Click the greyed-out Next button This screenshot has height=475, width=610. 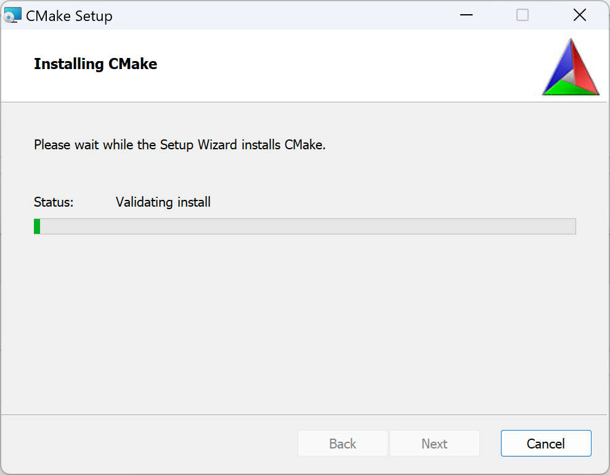[434, 444]
